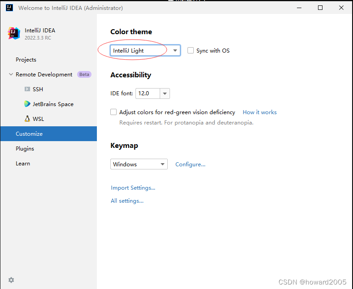Open the Projects section

point(26,60)
